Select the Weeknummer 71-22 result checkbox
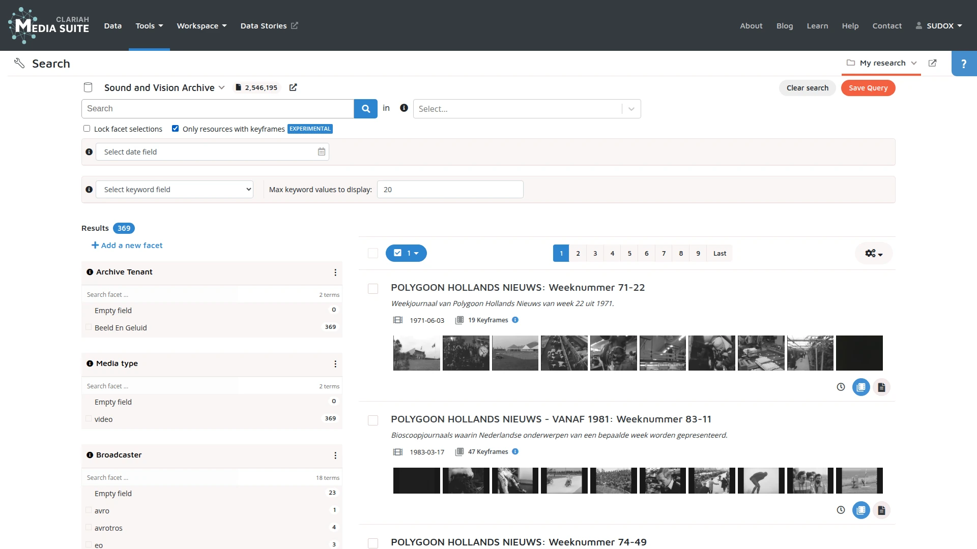The width and height of the screenshot is (977, 549). [x=373, y=289]
